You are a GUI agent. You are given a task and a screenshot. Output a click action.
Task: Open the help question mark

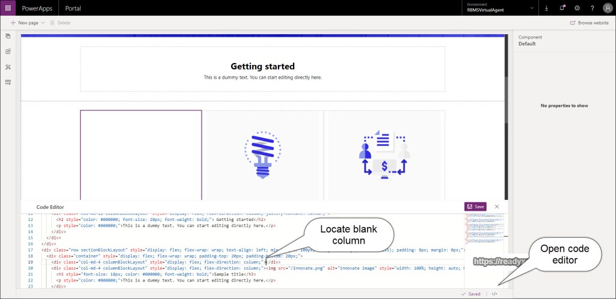coord(592,8)
